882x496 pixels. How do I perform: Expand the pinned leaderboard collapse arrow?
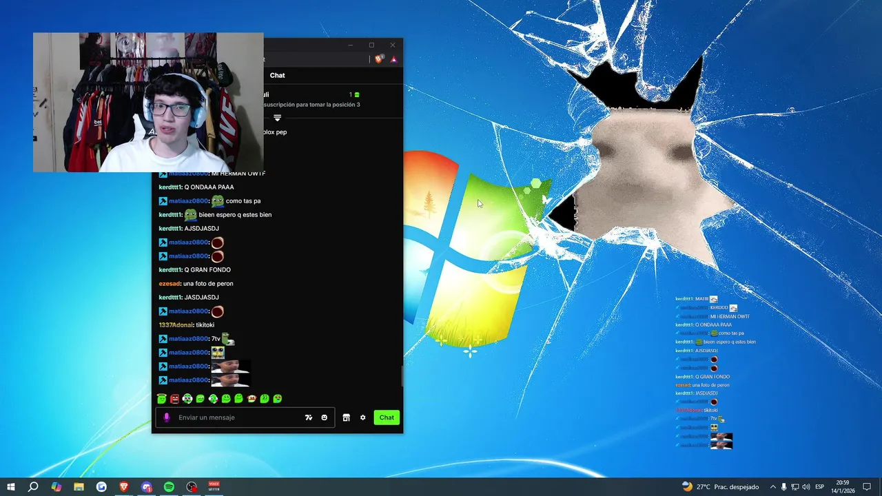(277, 118)
